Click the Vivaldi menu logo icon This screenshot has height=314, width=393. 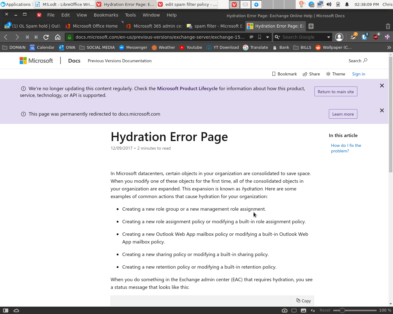point(39,15)
